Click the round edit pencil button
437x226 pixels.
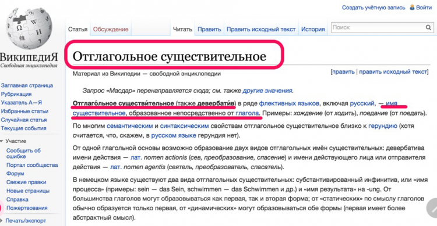click(432, 208)
